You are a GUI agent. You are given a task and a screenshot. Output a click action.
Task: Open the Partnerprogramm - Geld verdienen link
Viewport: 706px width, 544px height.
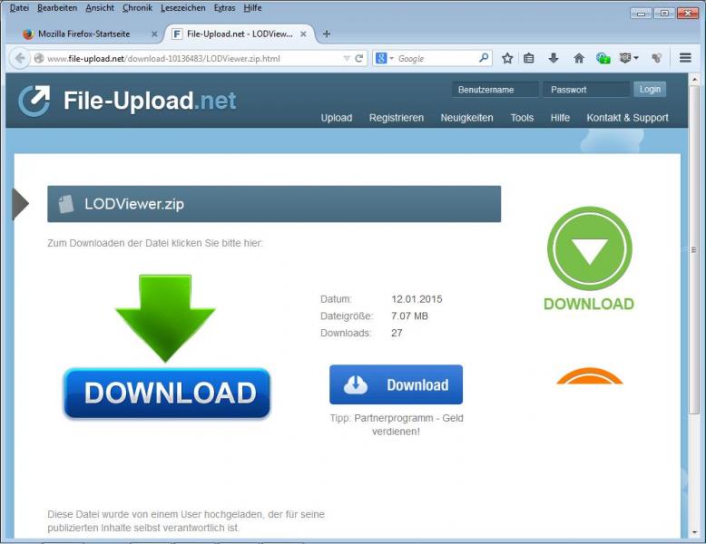click(x=408, y=424)
